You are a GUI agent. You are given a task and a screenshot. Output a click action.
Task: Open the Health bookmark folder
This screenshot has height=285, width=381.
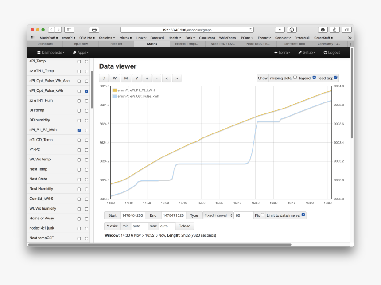click(175, 38)
